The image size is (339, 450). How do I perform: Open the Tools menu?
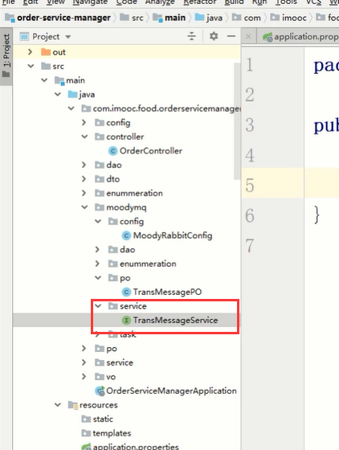click(286, 2)
